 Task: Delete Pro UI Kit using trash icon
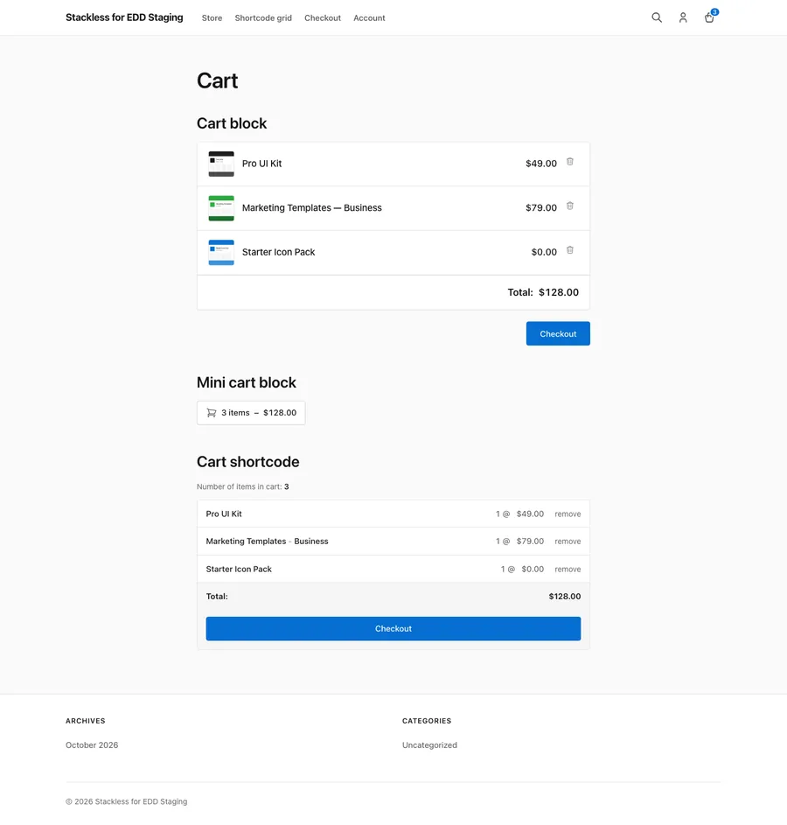click(570, 162)
